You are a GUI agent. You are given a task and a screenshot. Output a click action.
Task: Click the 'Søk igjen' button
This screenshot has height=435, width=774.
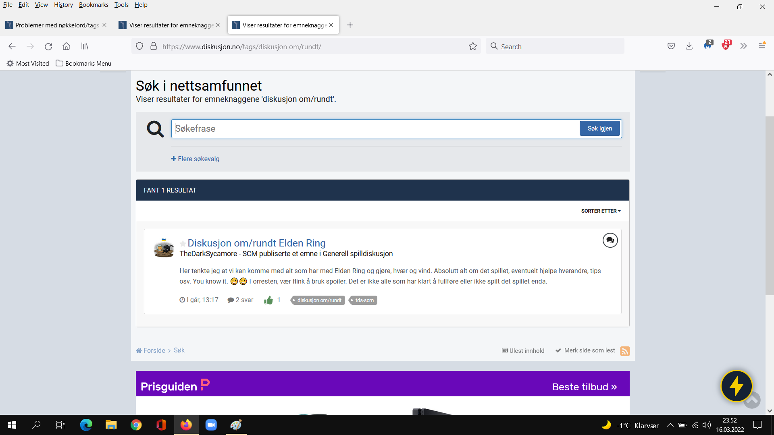[600, 128]
